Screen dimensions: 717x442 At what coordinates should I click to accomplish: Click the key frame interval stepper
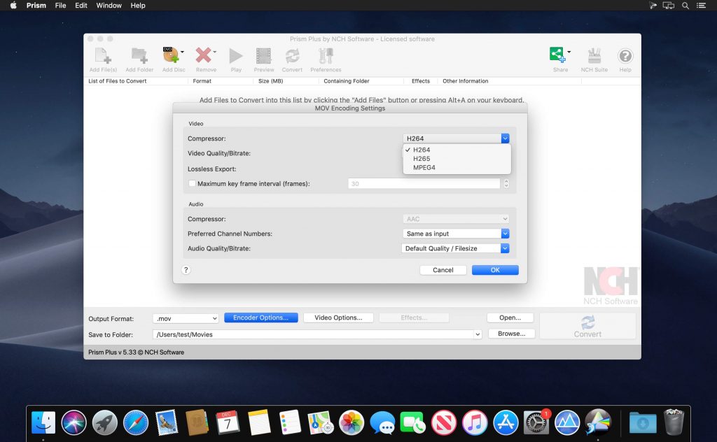506,183
